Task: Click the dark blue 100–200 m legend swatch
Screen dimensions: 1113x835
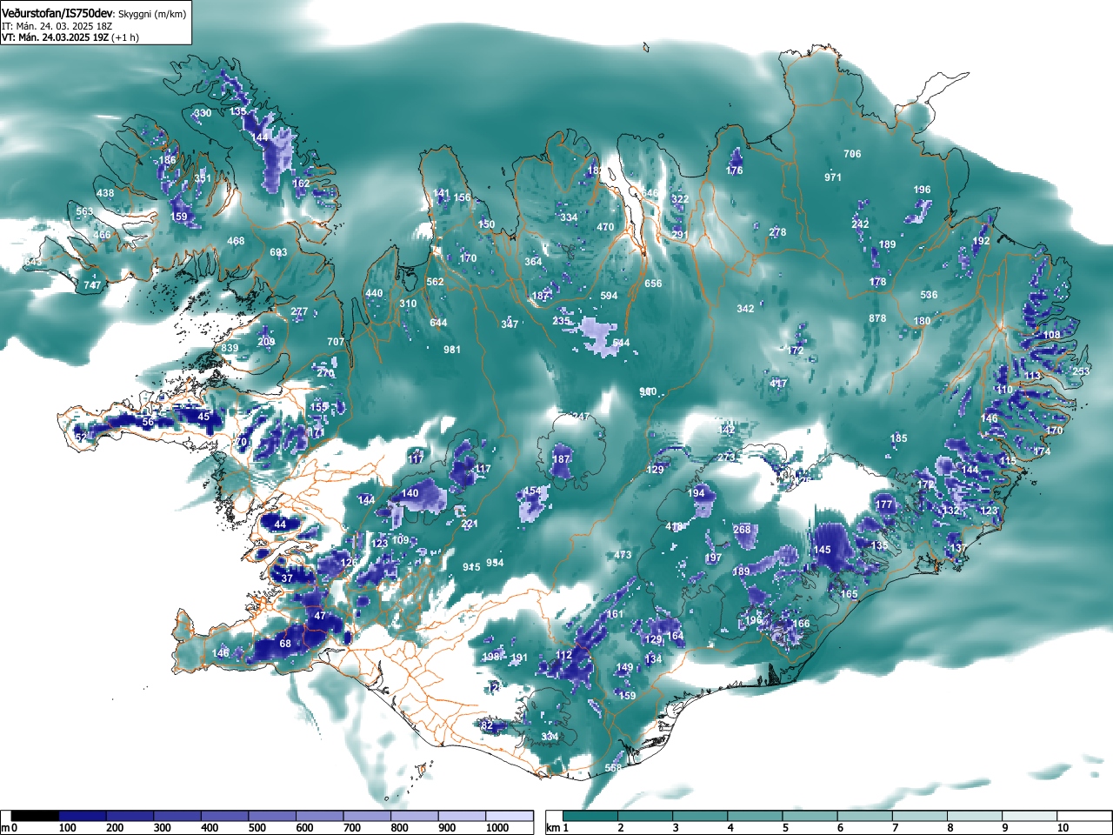Action: pyautogui.click(x=83, y=816)
